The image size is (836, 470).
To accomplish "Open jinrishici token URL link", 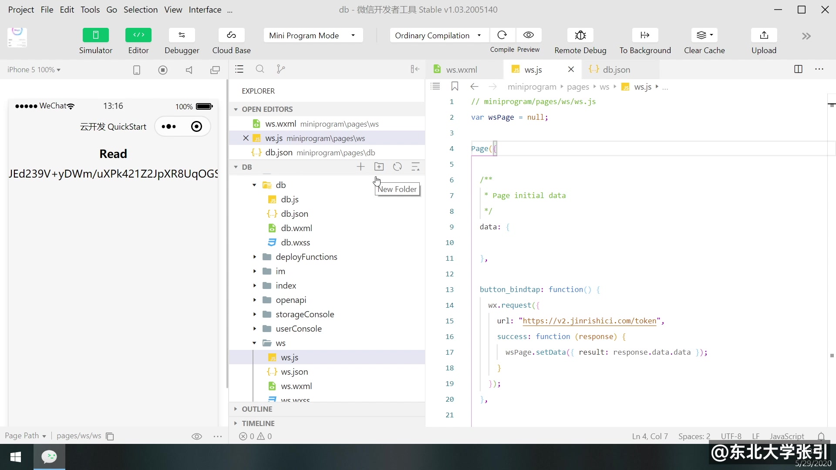I will pyautogui.click(x=590, y=321).
